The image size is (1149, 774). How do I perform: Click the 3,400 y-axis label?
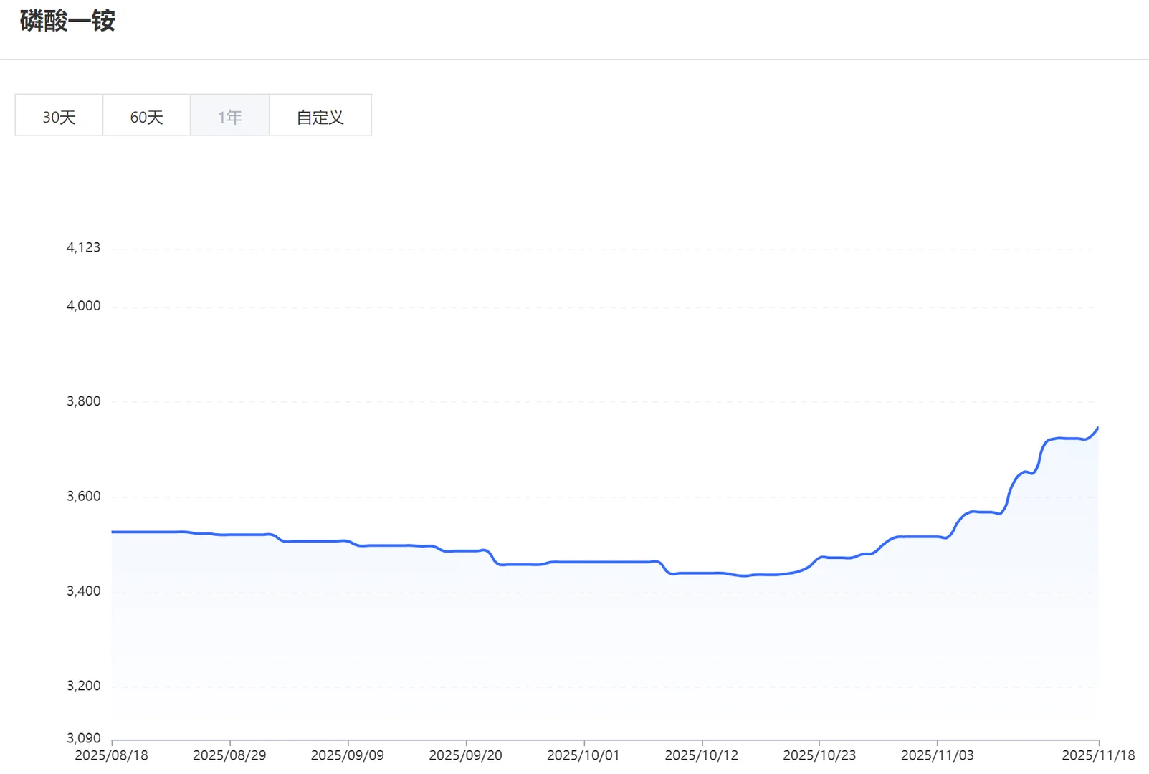[x=83, y=591]
